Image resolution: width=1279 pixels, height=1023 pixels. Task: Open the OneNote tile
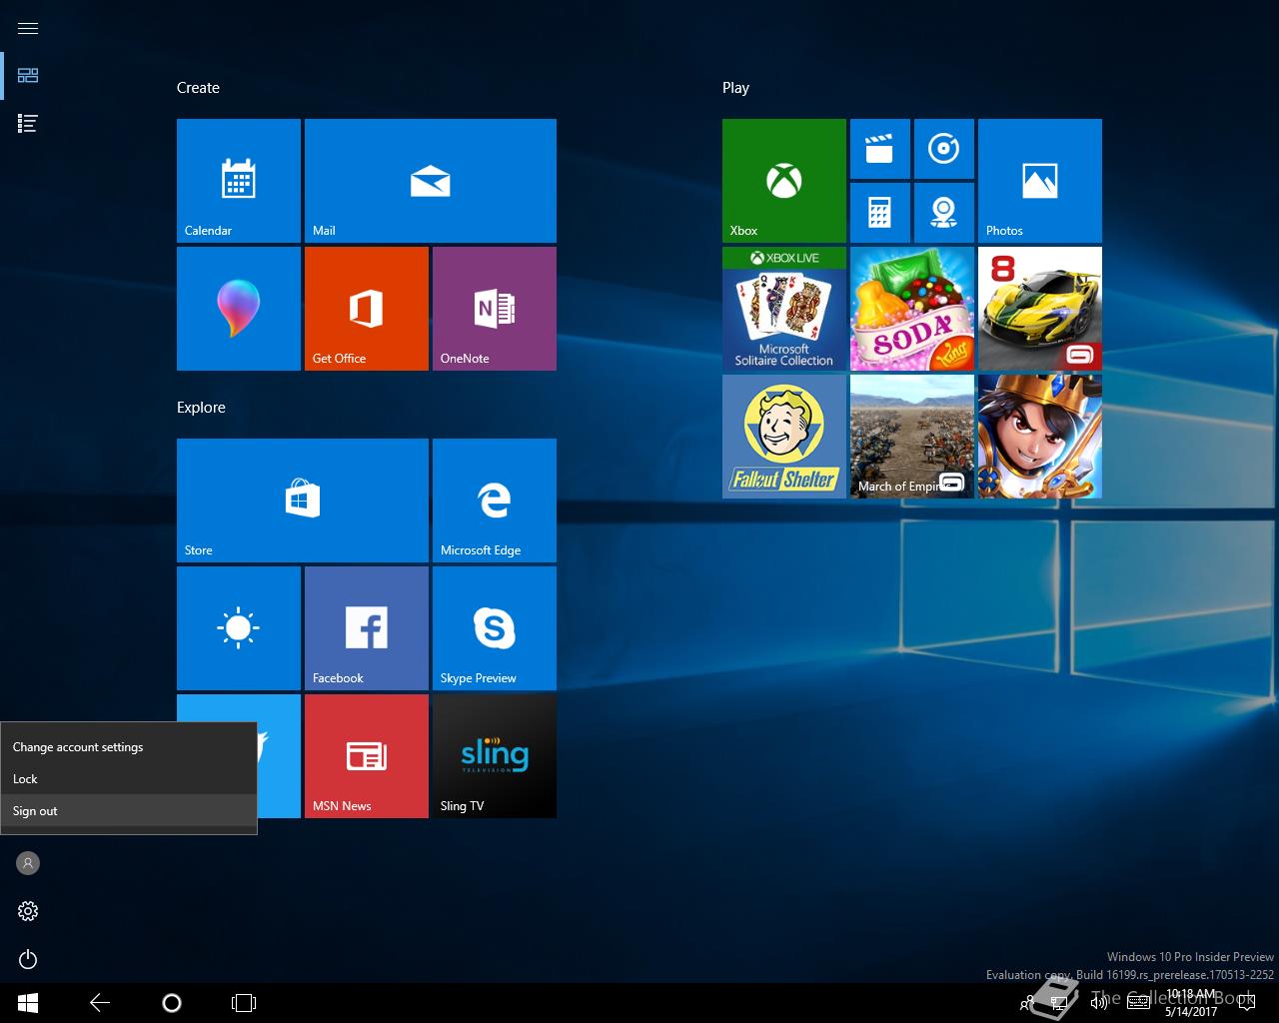495,309
